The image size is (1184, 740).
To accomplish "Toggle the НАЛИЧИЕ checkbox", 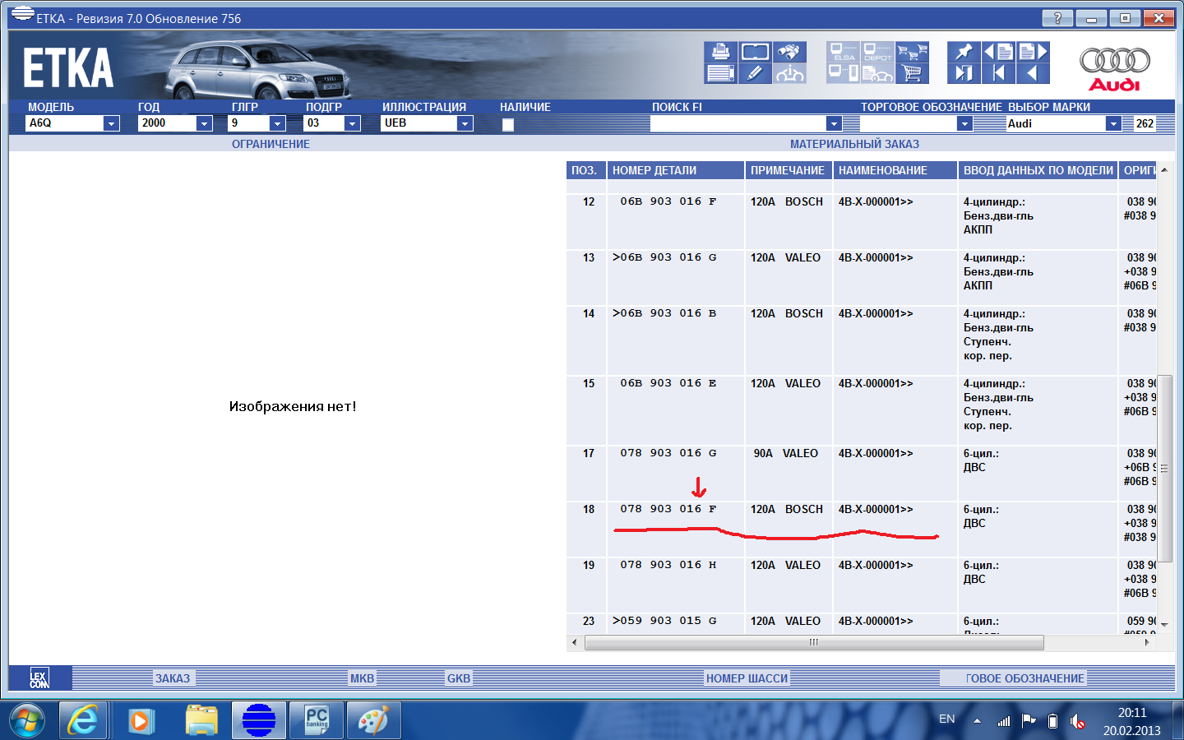I will click(508, 124).
